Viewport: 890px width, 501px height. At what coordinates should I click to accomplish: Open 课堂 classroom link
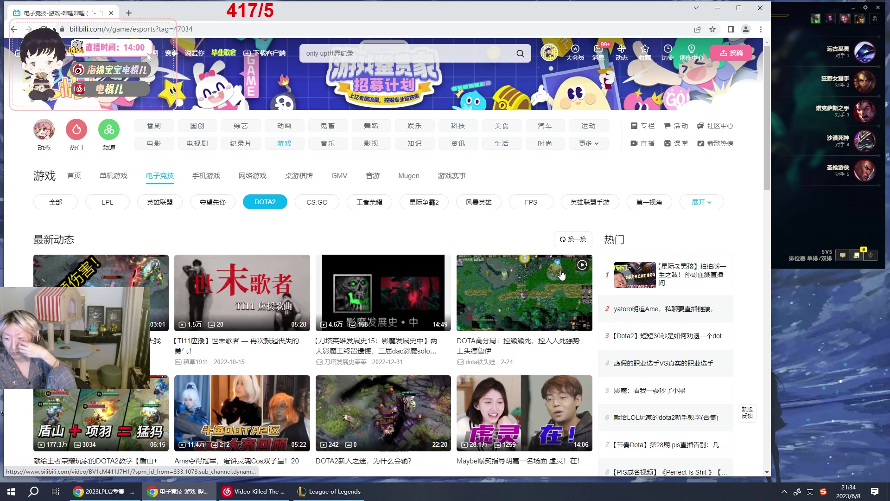pos(676,143)
